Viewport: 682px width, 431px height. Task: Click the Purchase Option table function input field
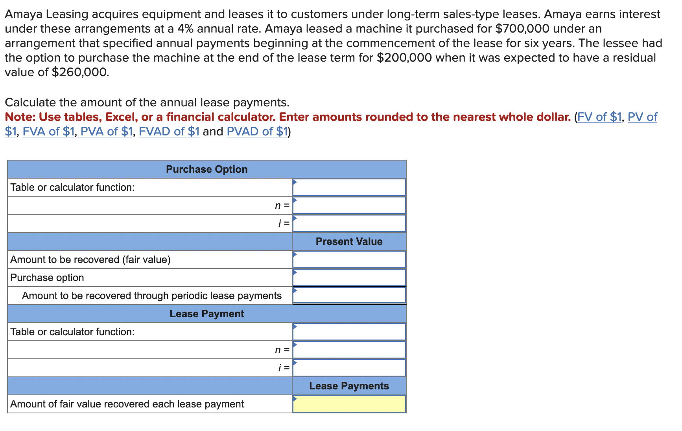point(349,187)
